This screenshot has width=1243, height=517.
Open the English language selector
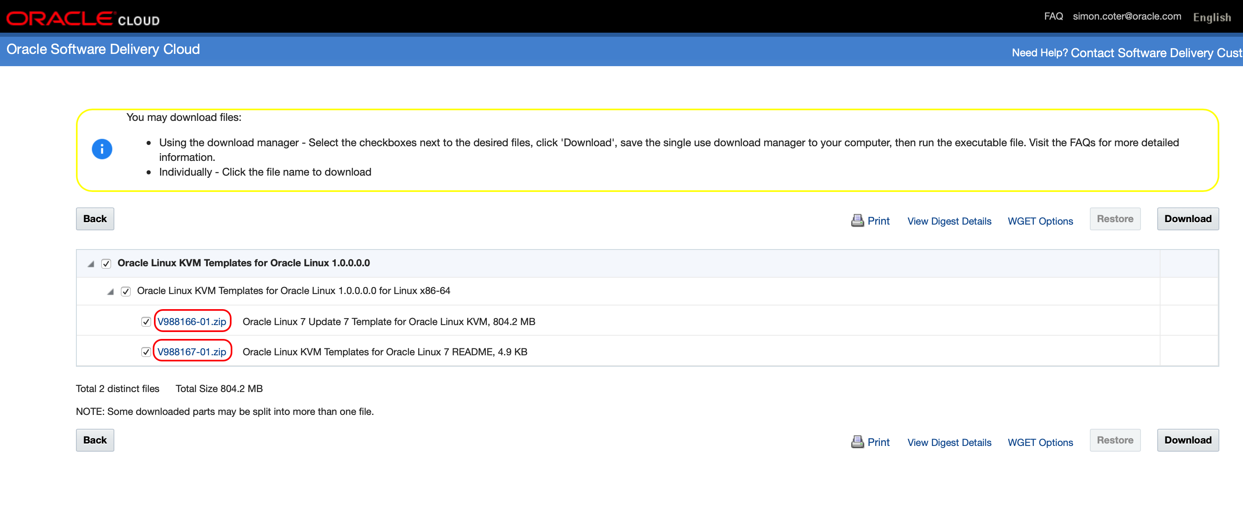coord(1211,18)
